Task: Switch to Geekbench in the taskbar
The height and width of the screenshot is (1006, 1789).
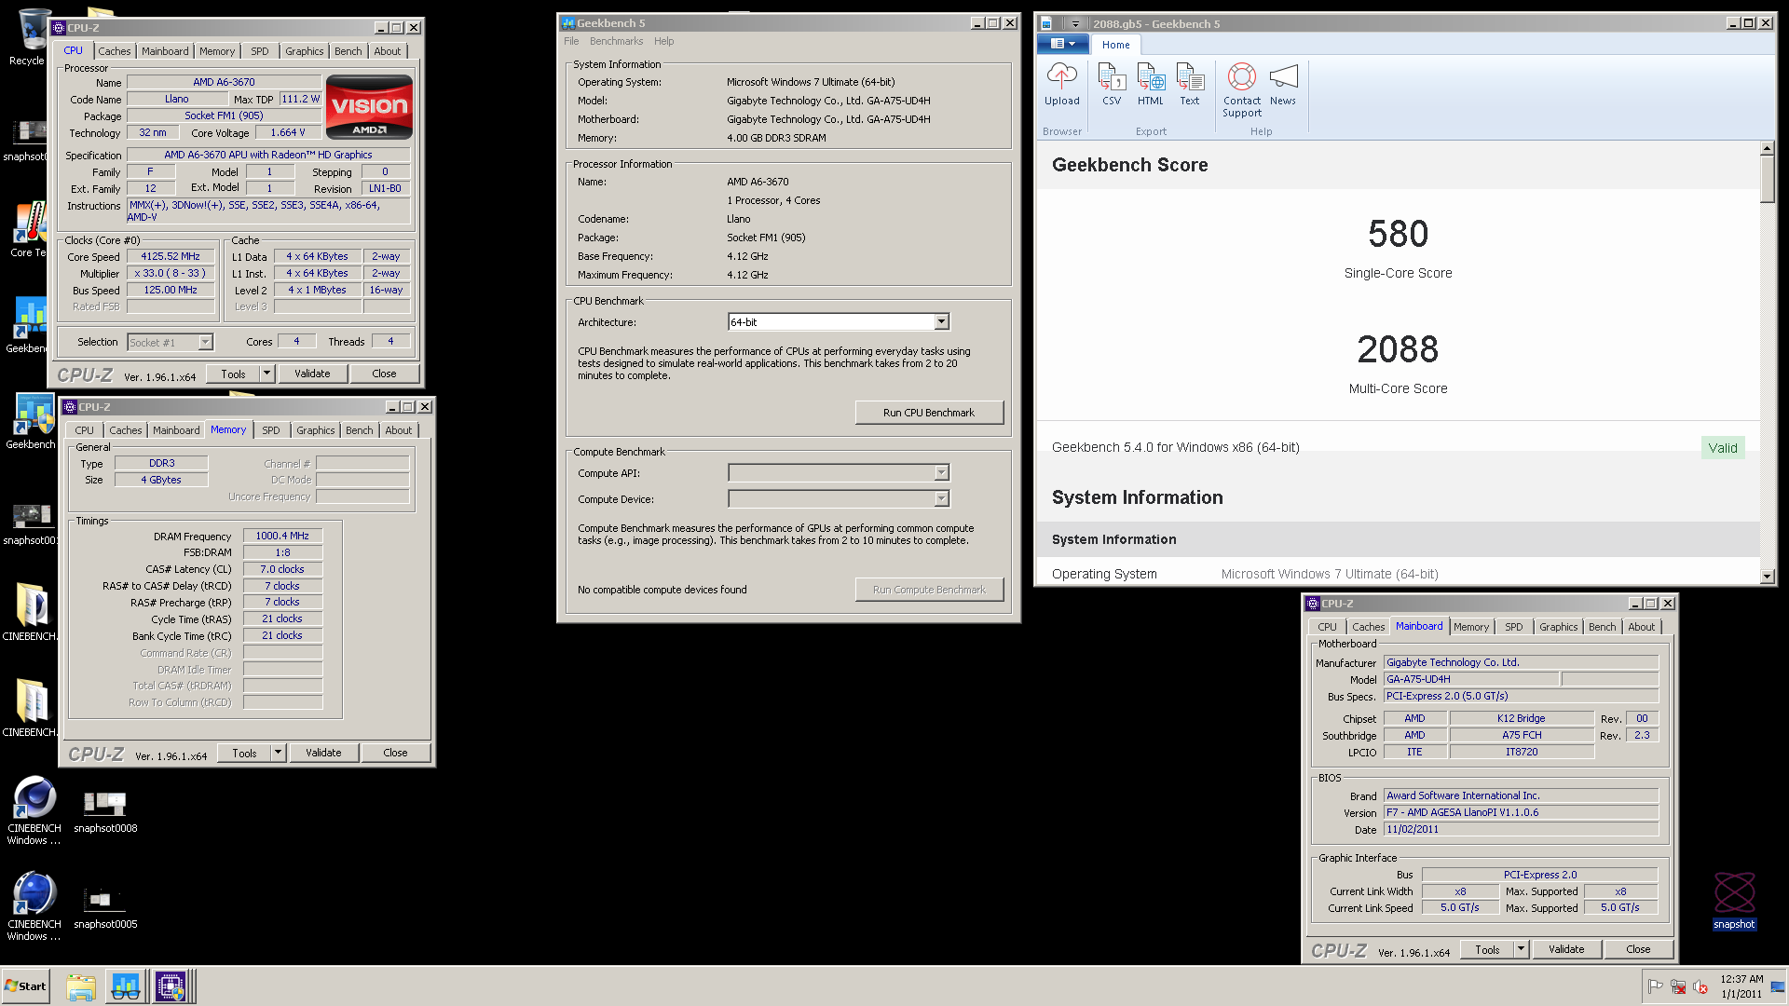Action: (126, 986)
